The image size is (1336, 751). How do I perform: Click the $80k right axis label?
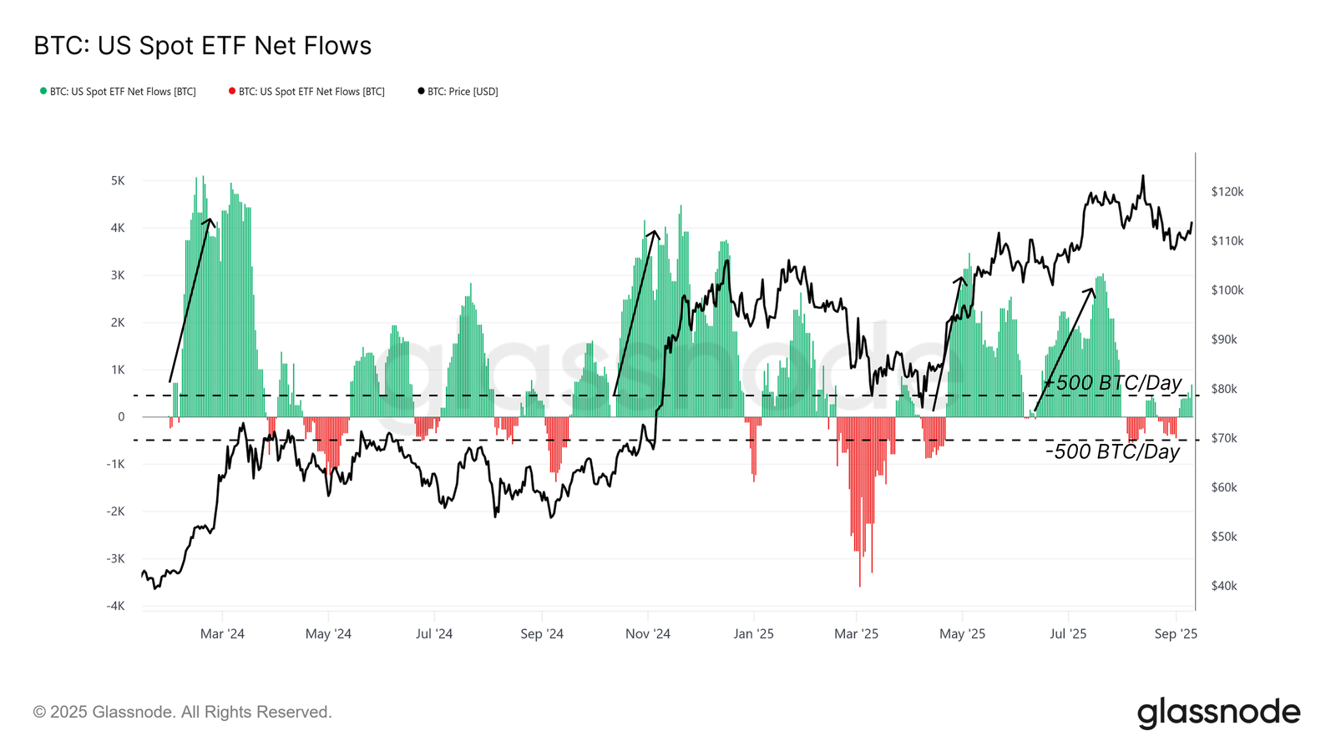(x=1224, y=389)
